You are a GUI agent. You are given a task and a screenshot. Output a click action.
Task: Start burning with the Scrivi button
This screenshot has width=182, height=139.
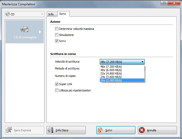116,130
